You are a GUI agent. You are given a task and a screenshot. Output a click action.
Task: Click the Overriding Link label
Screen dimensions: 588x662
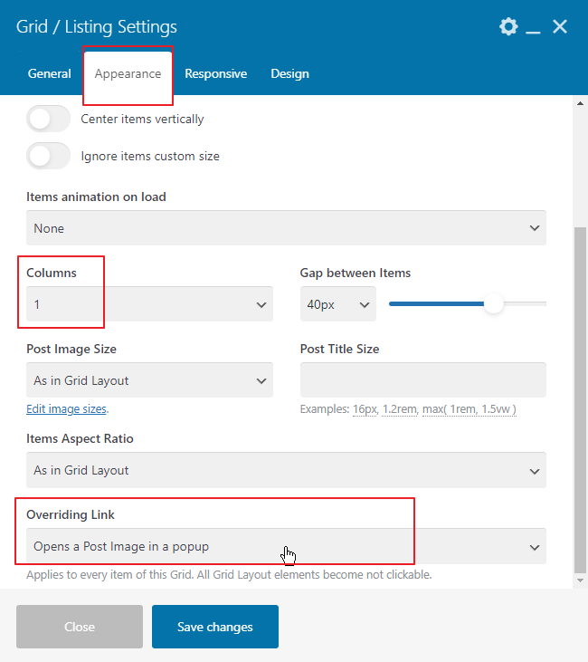pos(71,514)
